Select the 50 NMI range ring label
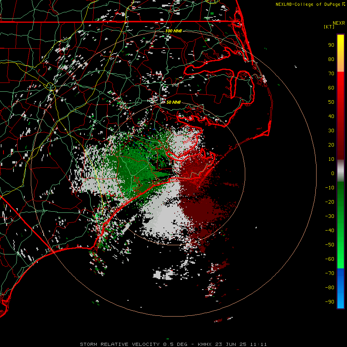Image resolution: width=347 pixels, height=347 pixels. [173, 102]
